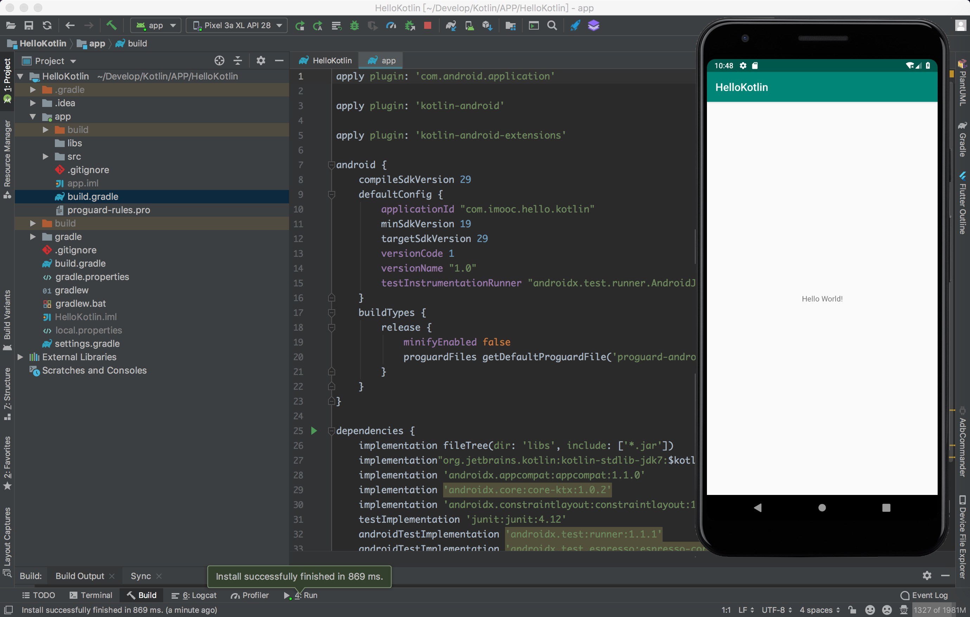Expand External Libraries node
Viewport: 970px width, 617px height.
click(x=20, y=357)
